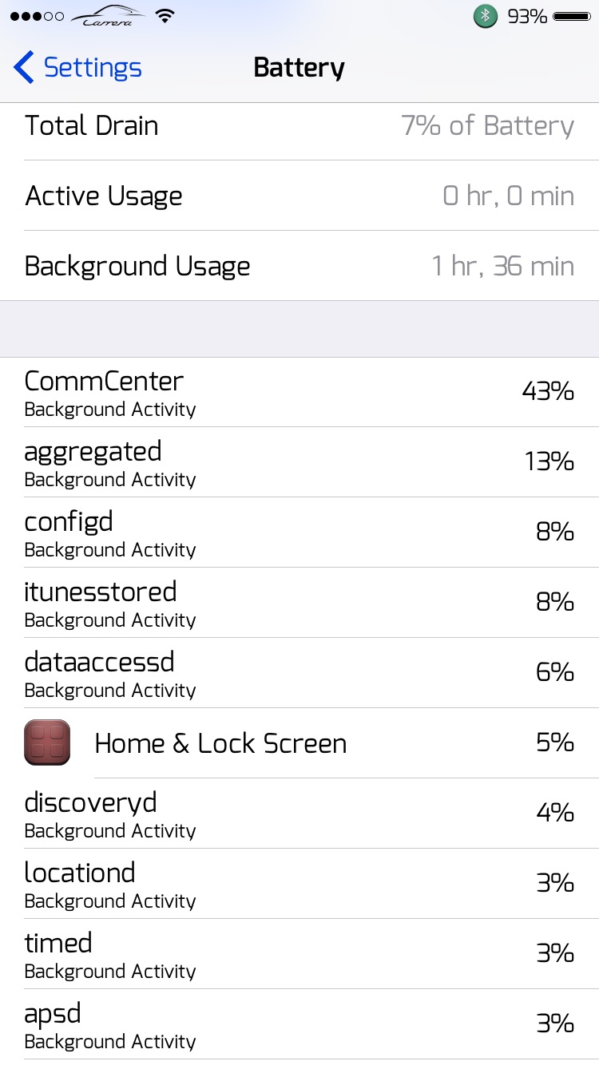Select the Home & Lock Screen label
The height and width of the screenshot is (1065, 599).
220,743
